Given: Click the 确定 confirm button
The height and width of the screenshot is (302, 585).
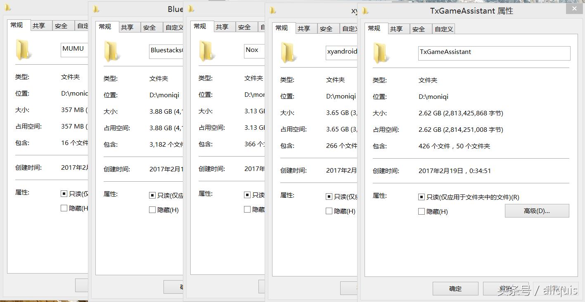Looking at the screenshot, I should [x=455, y=288].
